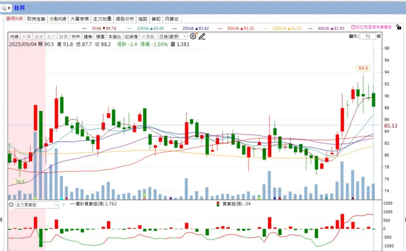Click the pink info icon before 粉紅色區塊 note
The width and height of the screenshot is (406, 251).
coord(353,27)
